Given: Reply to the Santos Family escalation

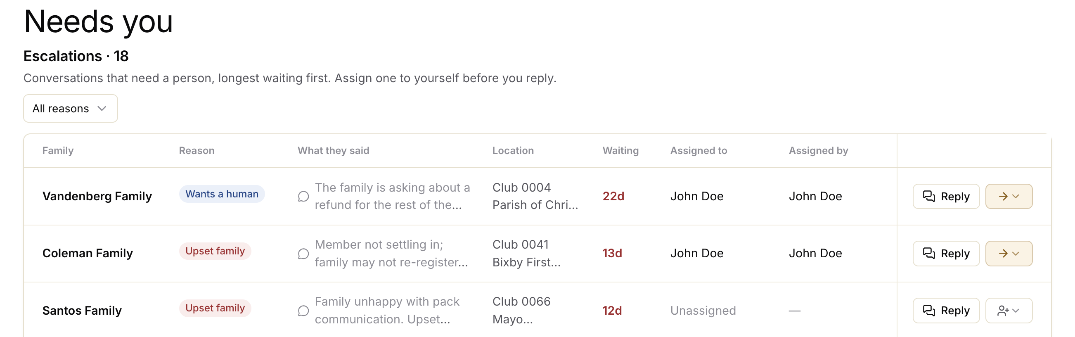Looking at the screenshot, I should [946, 310].
